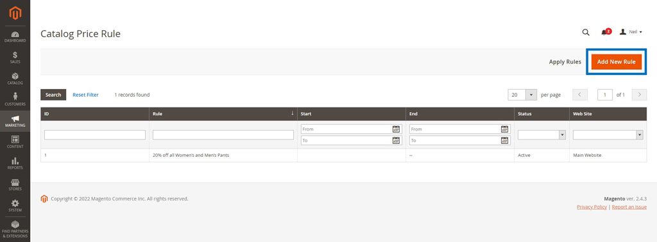The width and height of the screenshot is (657, 242).
Task: Open the Status filter dropdown
Action: 542,134
